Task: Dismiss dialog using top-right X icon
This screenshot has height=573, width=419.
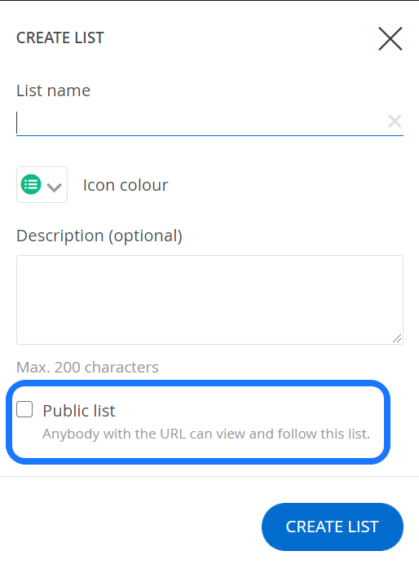Action: [x=390, y=38]
